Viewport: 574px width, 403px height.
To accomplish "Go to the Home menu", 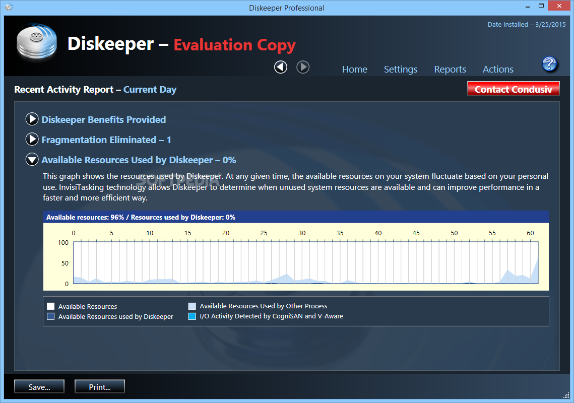I will pos(354,69).
